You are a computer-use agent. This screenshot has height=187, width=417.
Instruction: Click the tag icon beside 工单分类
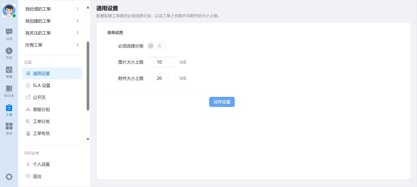28,122
